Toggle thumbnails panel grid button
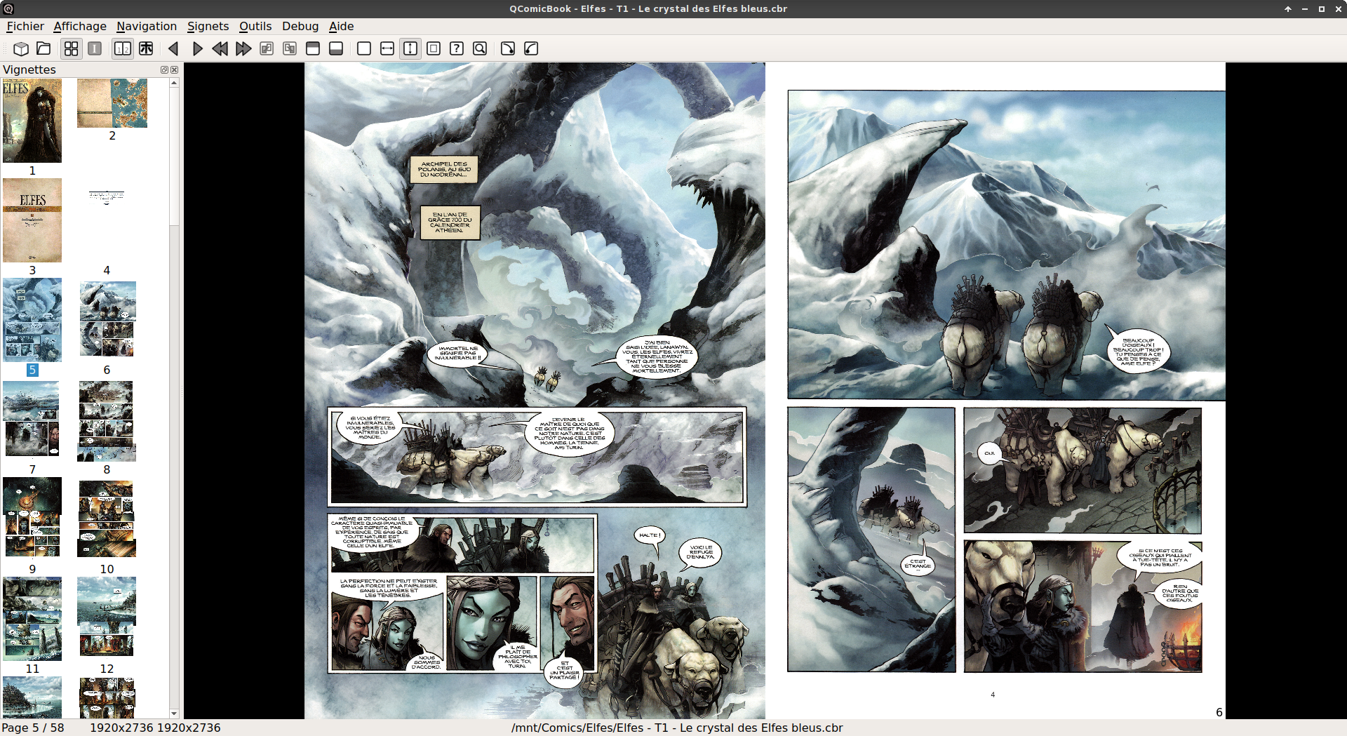Viewport: 1347px width, 736px height. [x=72, y=48]
